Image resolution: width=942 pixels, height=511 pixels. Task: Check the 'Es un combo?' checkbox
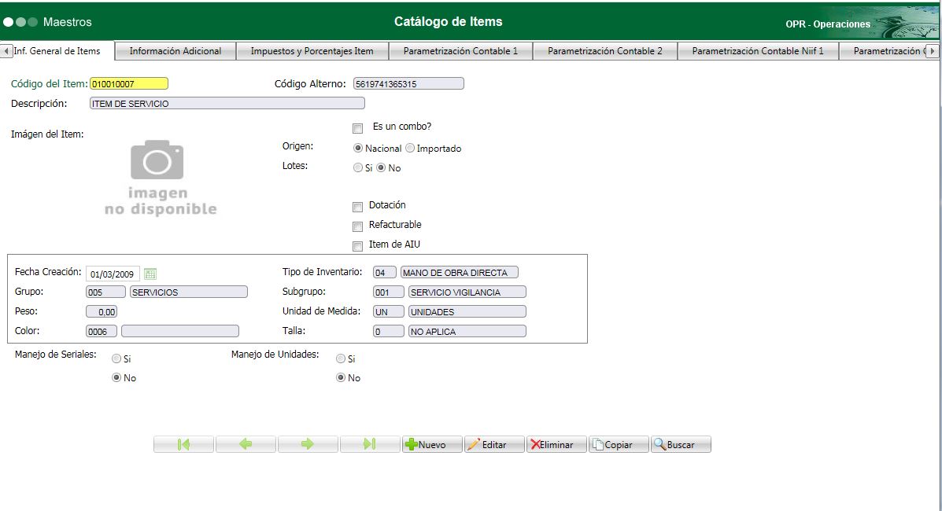click(x=358, y=128)
